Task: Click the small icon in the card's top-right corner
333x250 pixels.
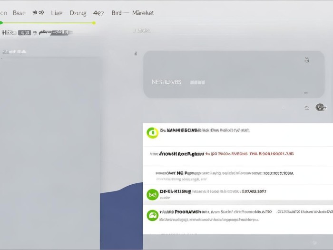Action: pos(307,60)
